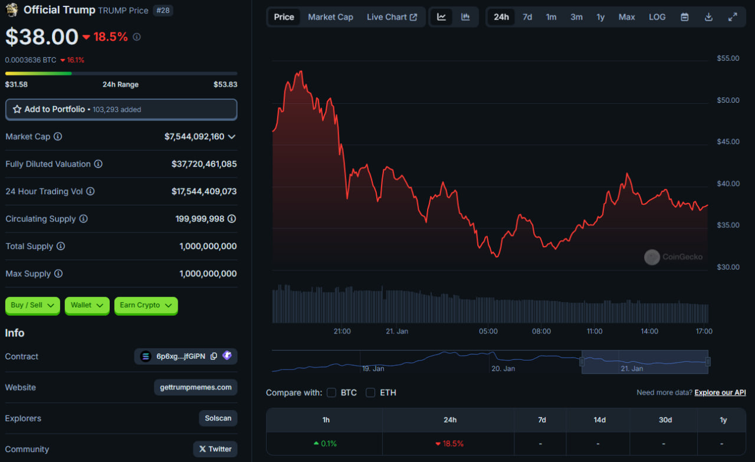Select the 3m time range
The height and width of the screenshot is (462, 755).
(576, 17)
